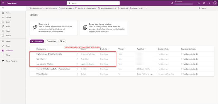Click Not Connected to Git for Test Solution
218x104 pixels.
point(190,59)
